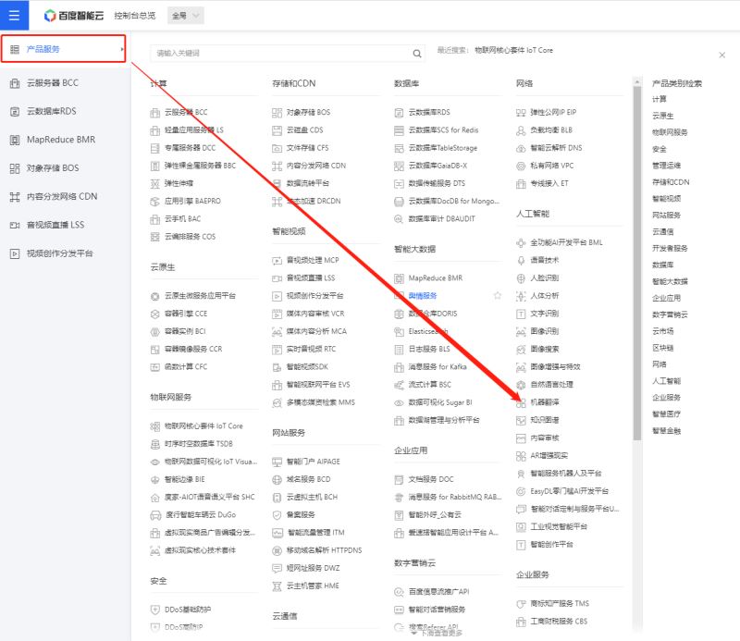Image resolution: width=740 pixels, height=641 pixels.
Task: Open the hamburger navigation menu
Action: [14, 15]
